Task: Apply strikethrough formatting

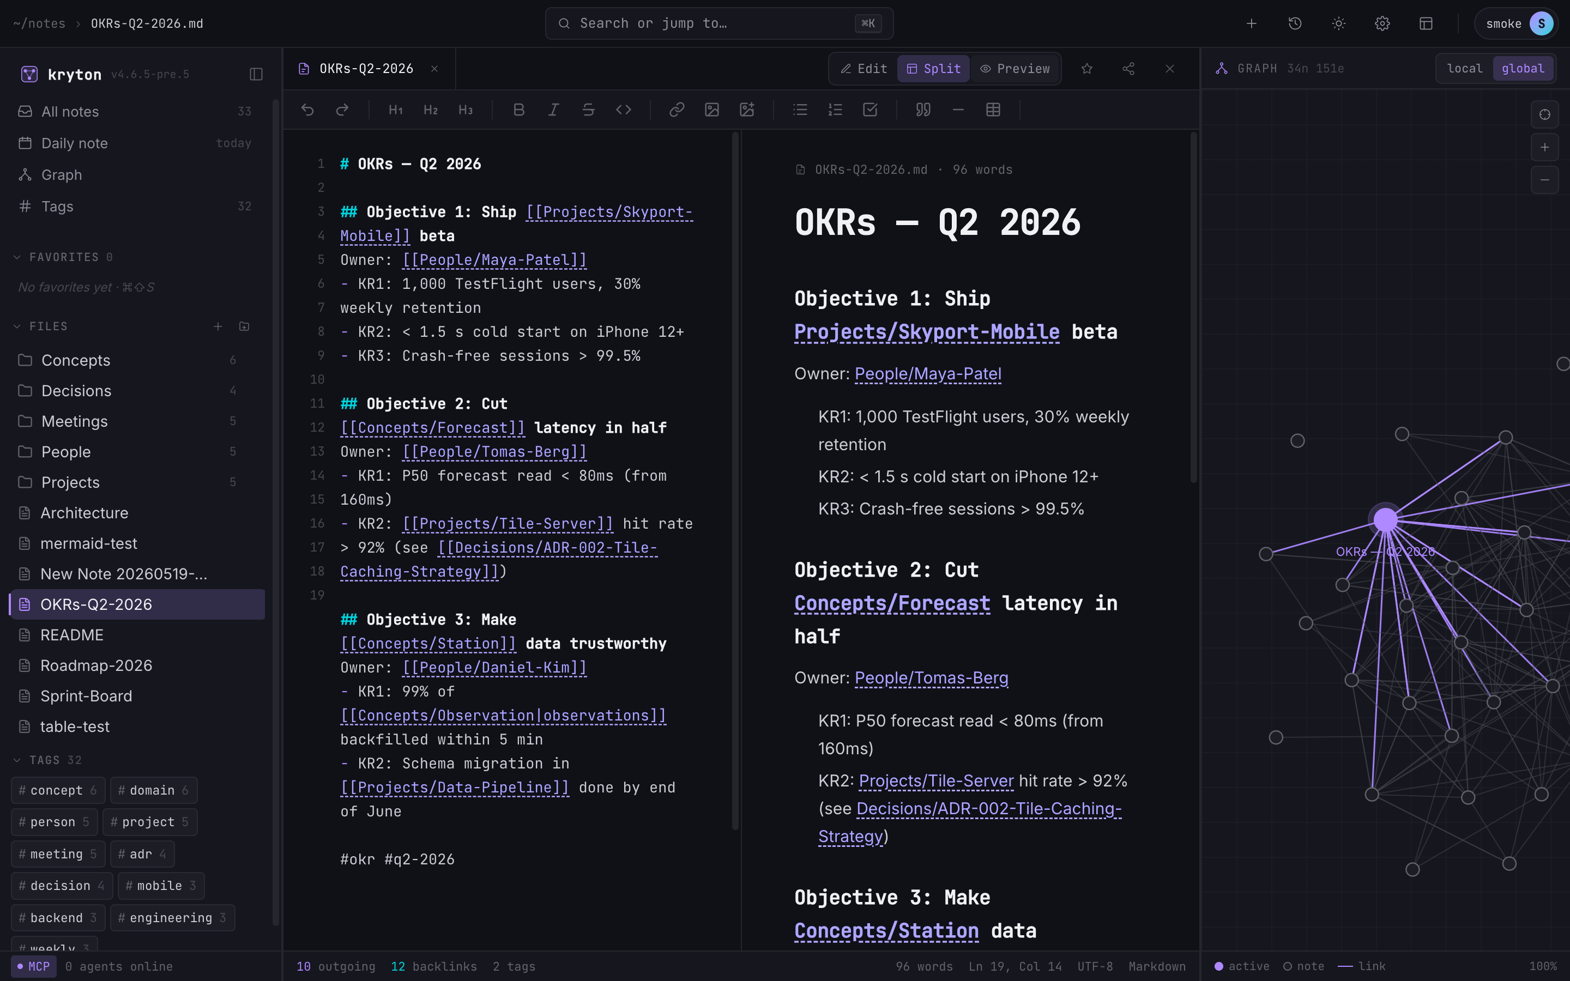Action: 588,110
